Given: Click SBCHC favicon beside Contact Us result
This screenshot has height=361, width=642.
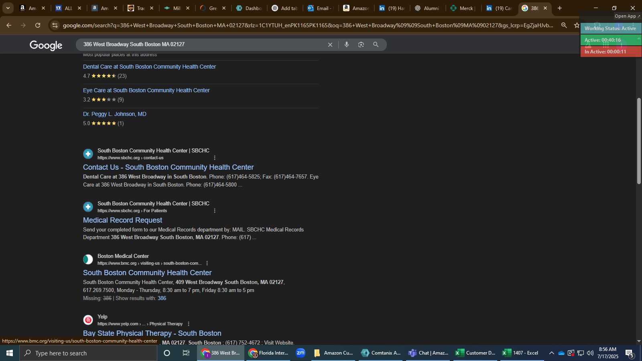Looking at the screenshot, I should click(88, 154).
